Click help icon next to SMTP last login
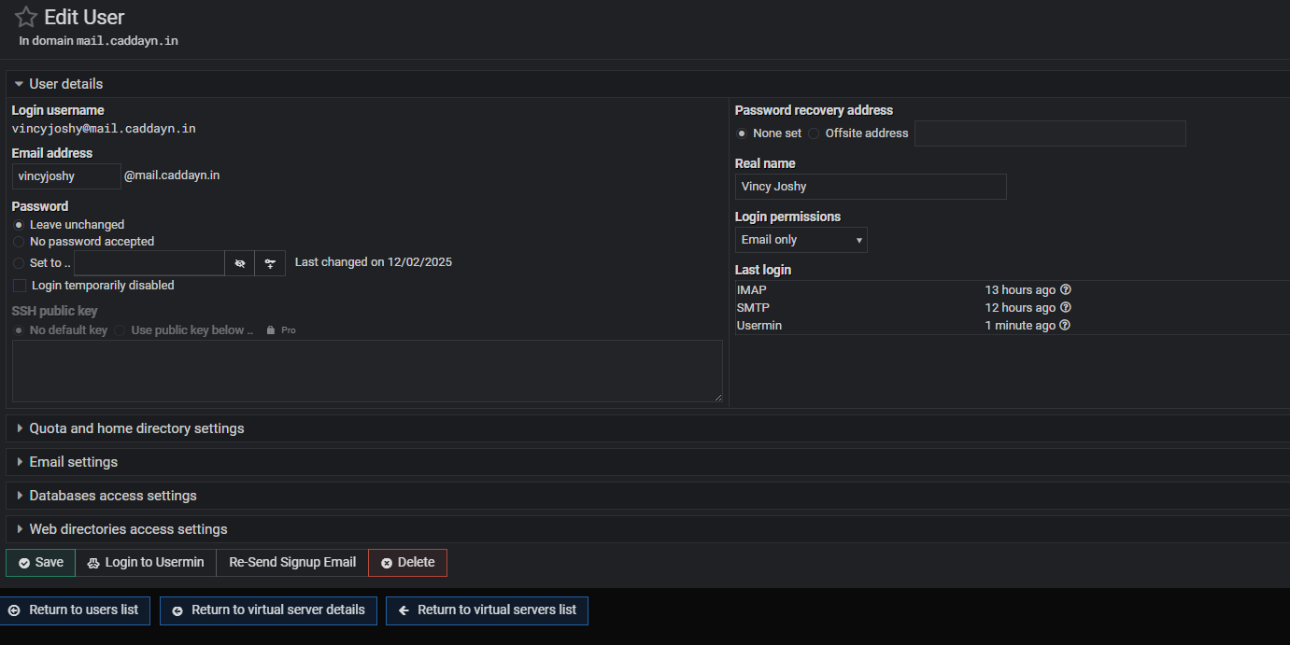The image size is (1290, 645). click(1066, 308)
